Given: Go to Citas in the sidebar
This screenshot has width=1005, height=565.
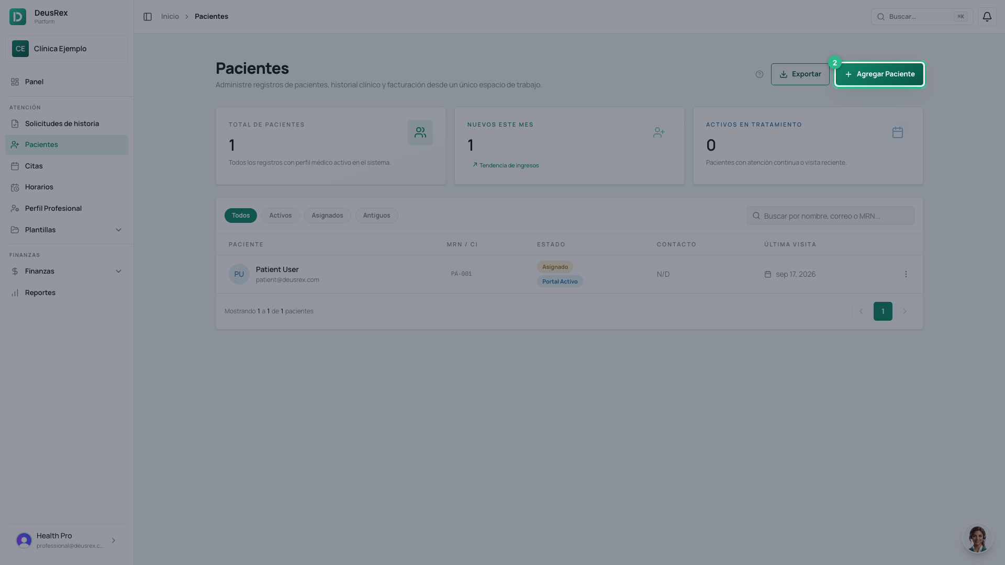Looking at the screenshot, I should click(x=66, y=166).
